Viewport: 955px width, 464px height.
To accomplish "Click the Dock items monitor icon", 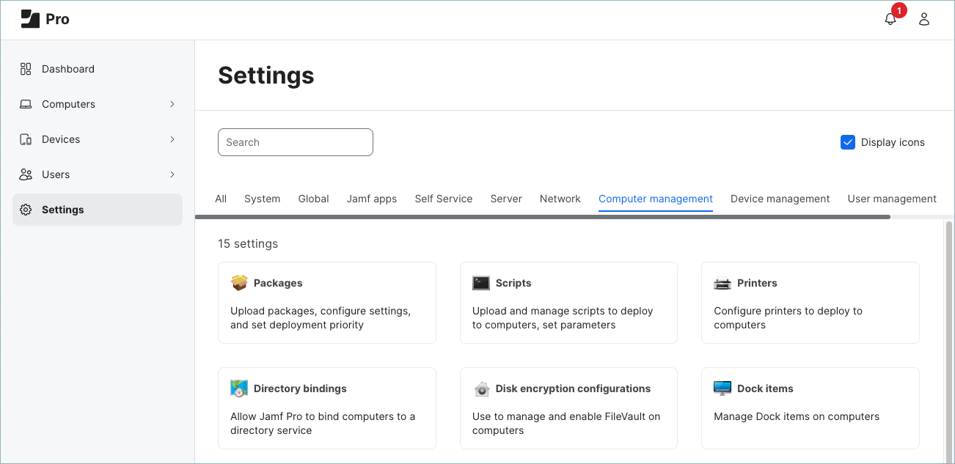I will (x=722, y=388).
